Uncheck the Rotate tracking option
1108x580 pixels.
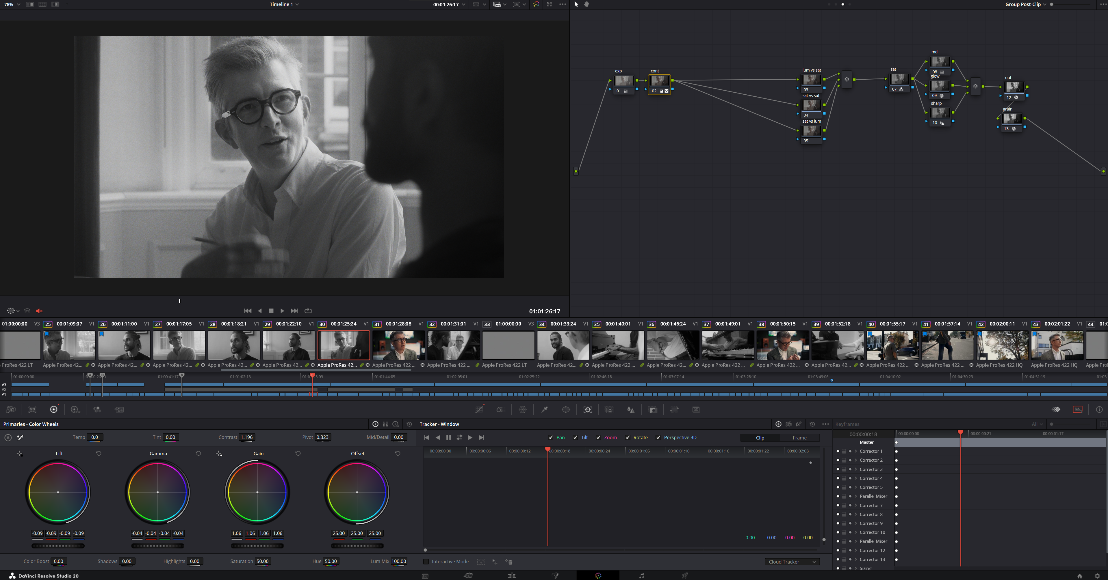pos(628,437)
